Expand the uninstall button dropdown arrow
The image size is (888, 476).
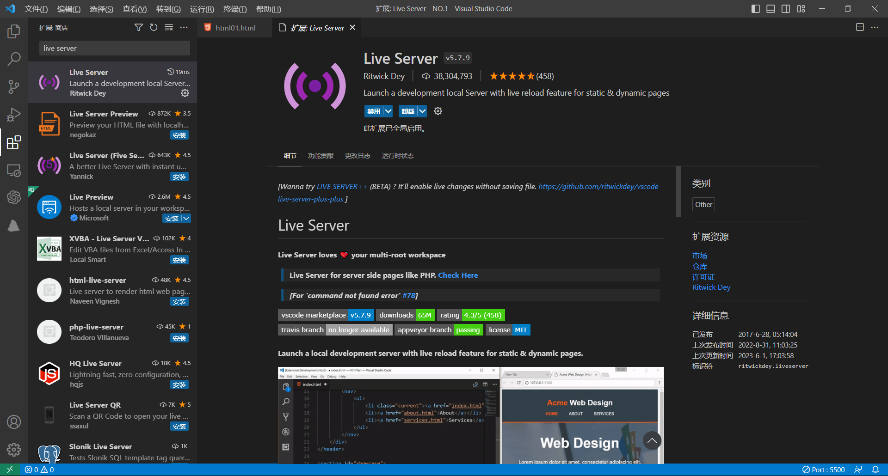point(422,111)
